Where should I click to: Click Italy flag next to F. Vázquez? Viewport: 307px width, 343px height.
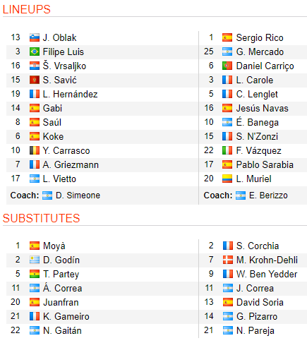click(x=227, y=150)
